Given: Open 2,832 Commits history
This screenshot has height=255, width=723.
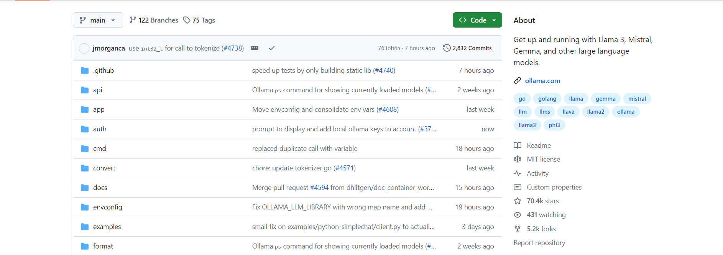Looking at the screenshot, I should [467, 48].
